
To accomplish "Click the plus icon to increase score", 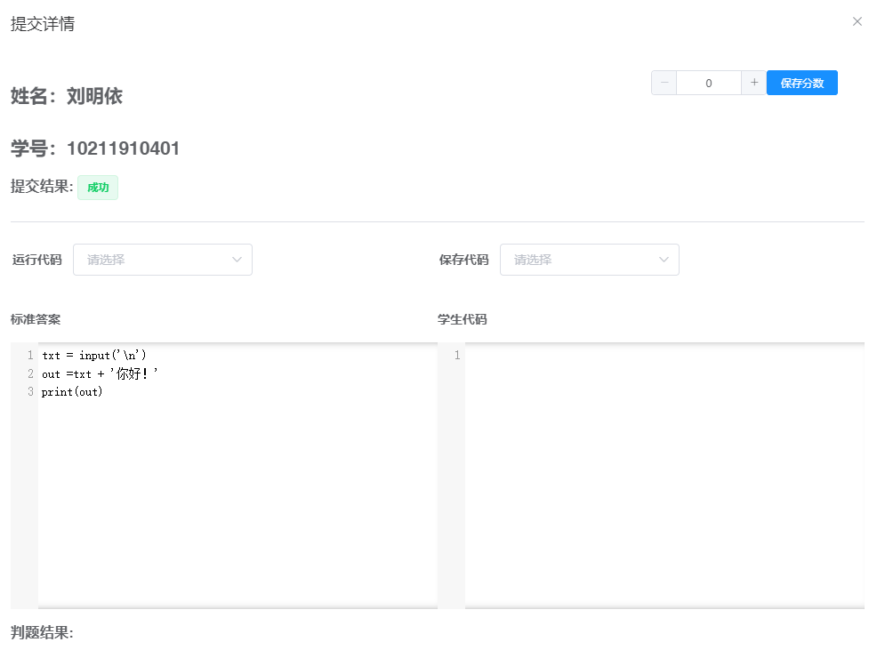I will (753, 82).
